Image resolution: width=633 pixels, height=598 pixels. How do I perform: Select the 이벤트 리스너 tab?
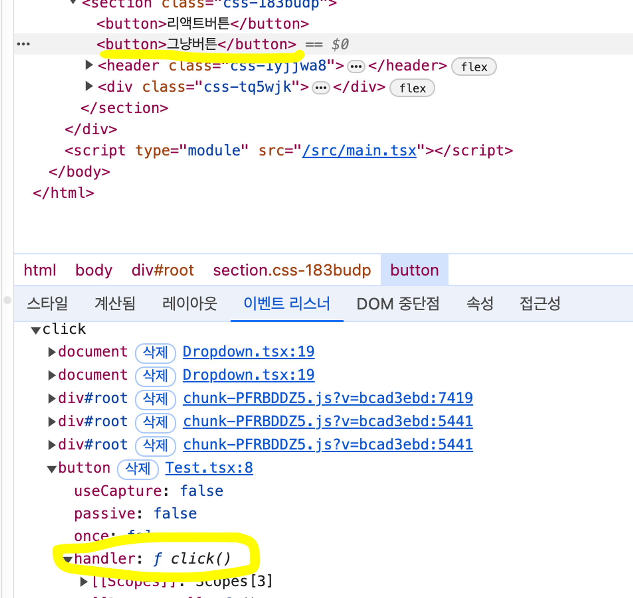(287, 304)
